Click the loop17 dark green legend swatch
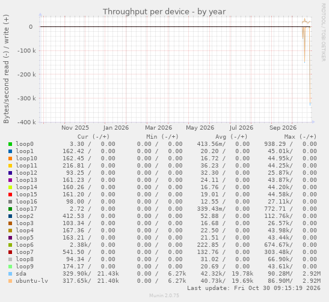 tap(10, 209)
